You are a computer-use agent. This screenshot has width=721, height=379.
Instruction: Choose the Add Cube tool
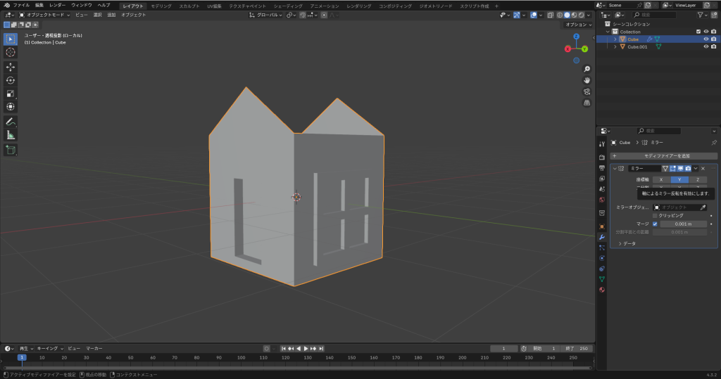click(11, 150)
